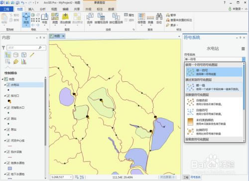Select List By Selection icon

[24, 55]
